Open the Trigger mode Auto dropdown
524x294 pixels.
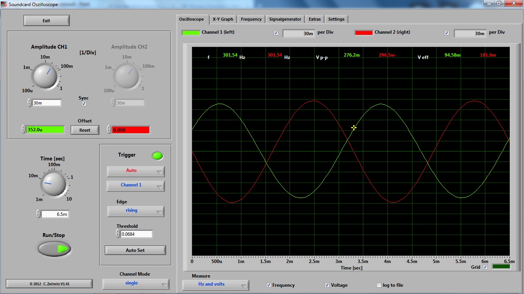pos(135,171)
